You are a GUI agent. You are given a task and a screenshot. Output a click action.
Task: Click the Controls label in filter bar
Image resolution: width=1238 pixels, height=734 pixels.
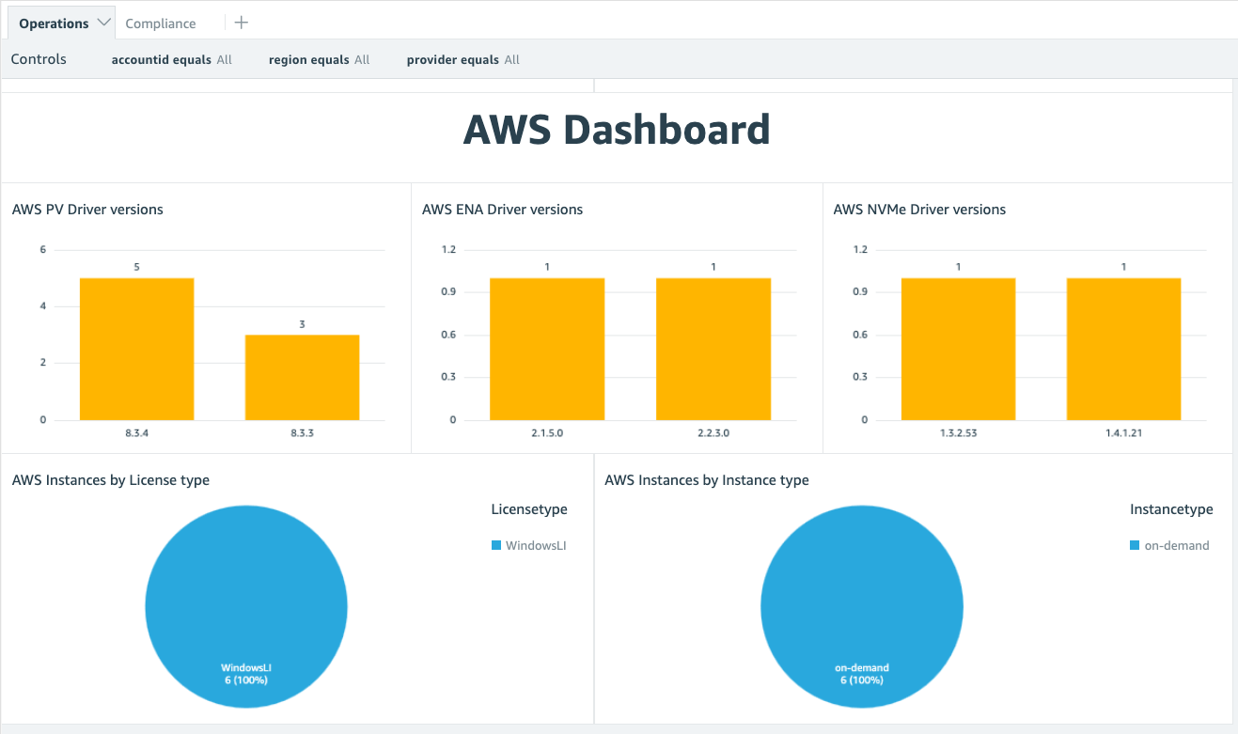(39, 59)
